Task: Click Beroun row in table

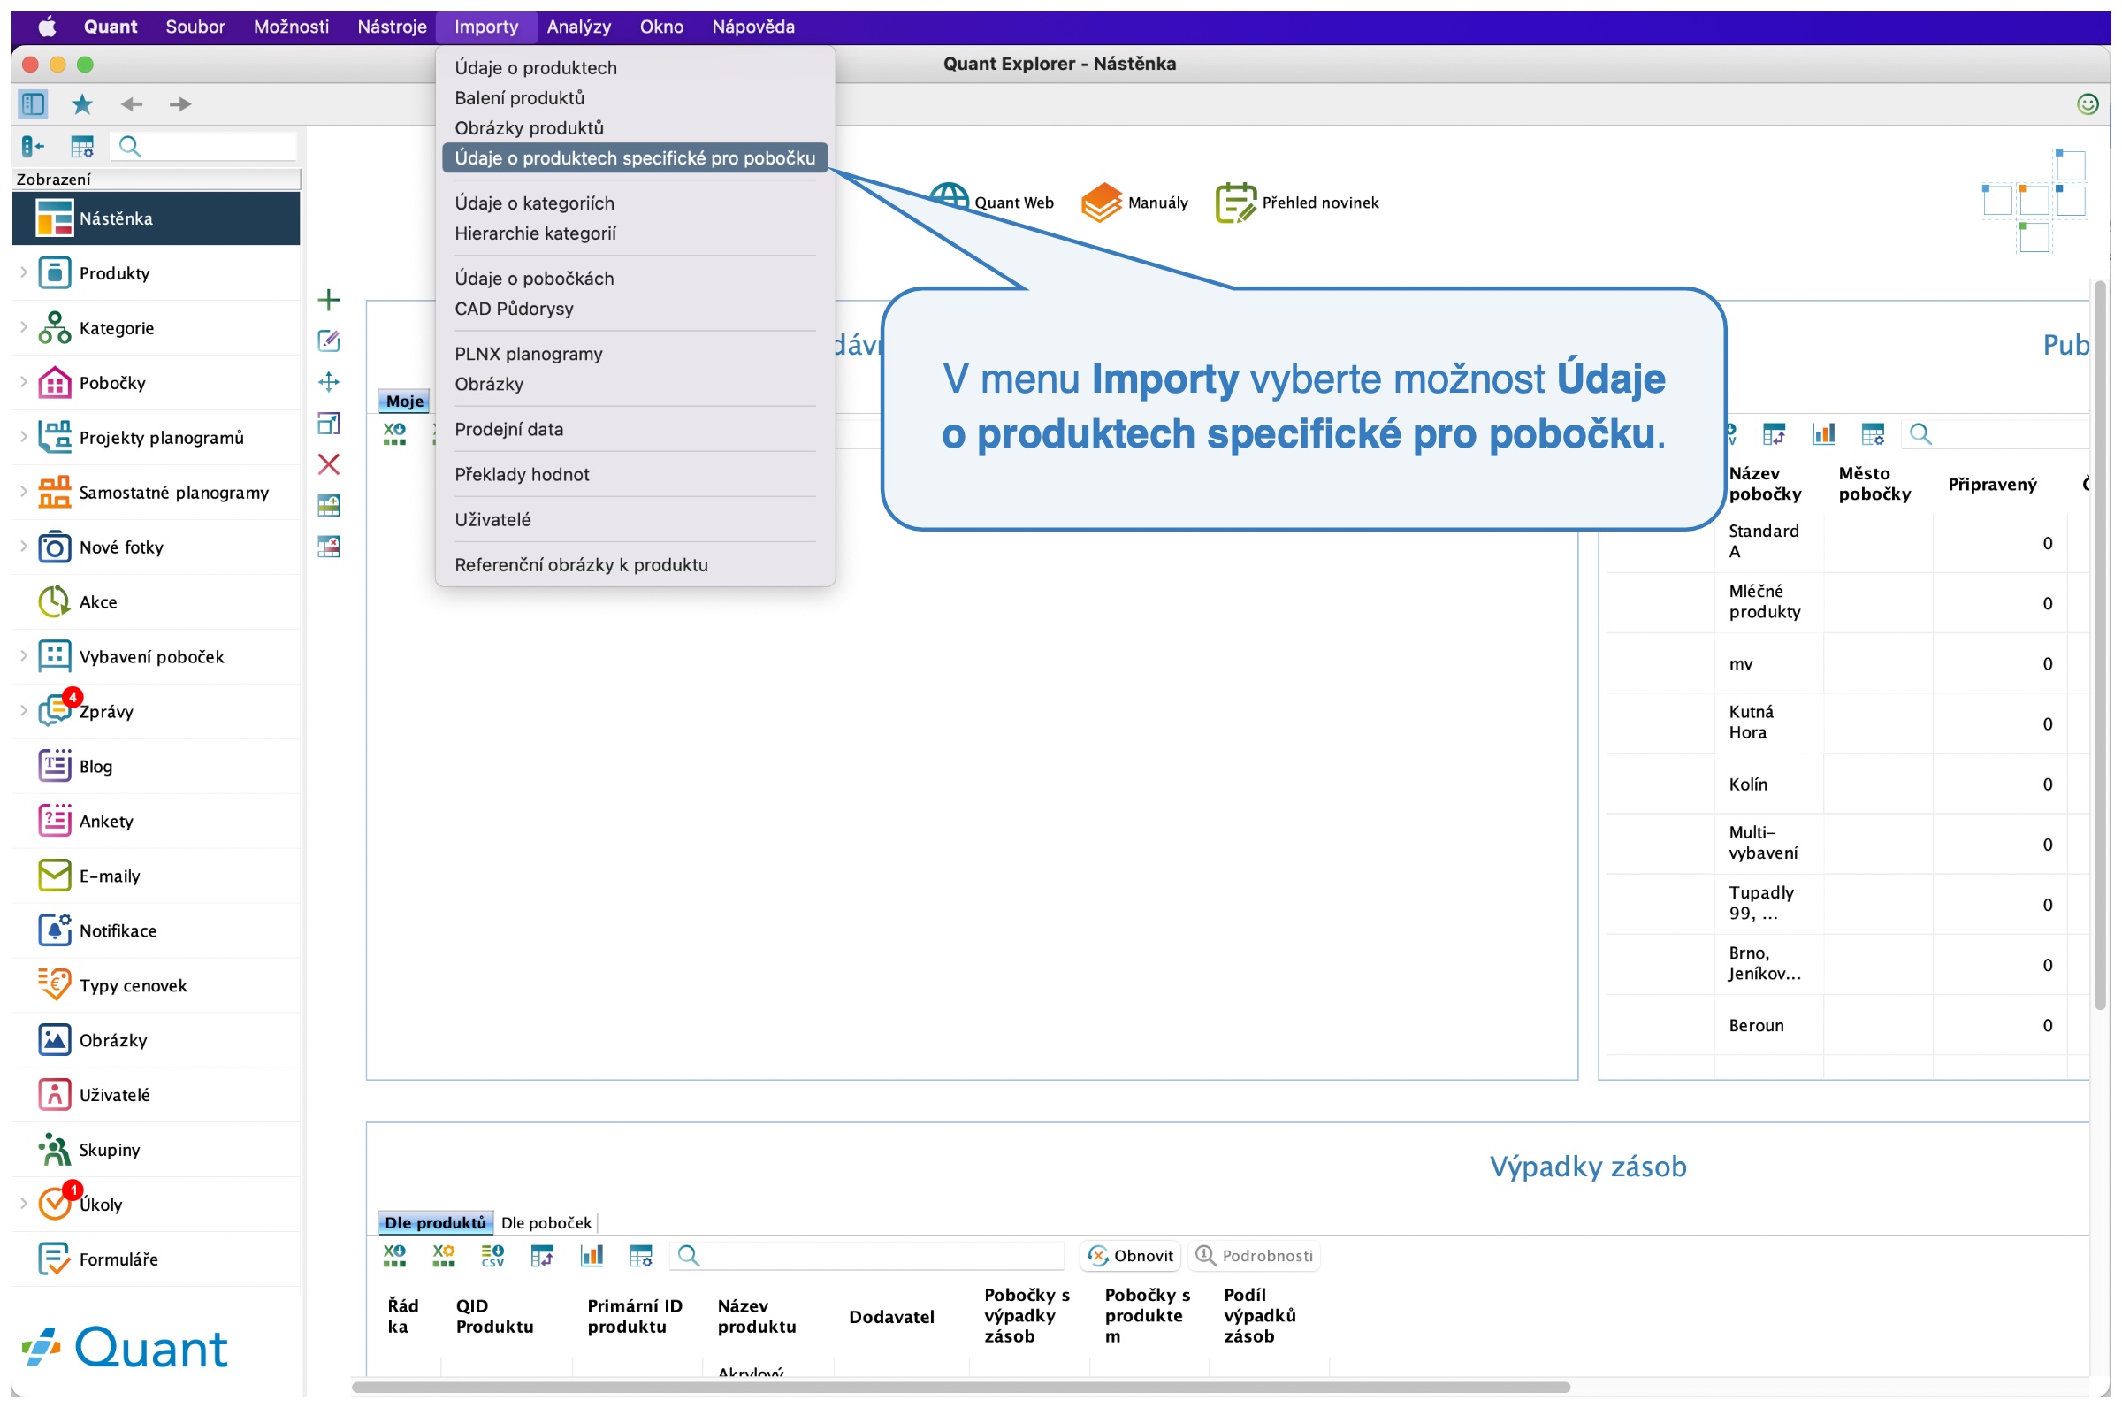Action: click(x=1845, y=1025)
